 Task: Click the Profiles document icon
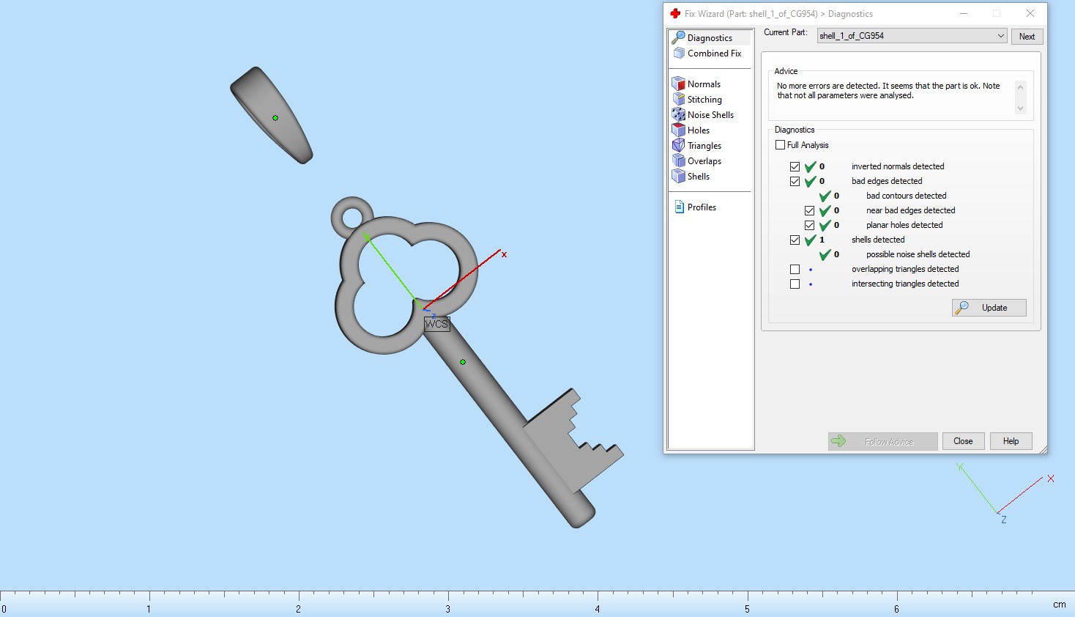(x=679, y=207)
